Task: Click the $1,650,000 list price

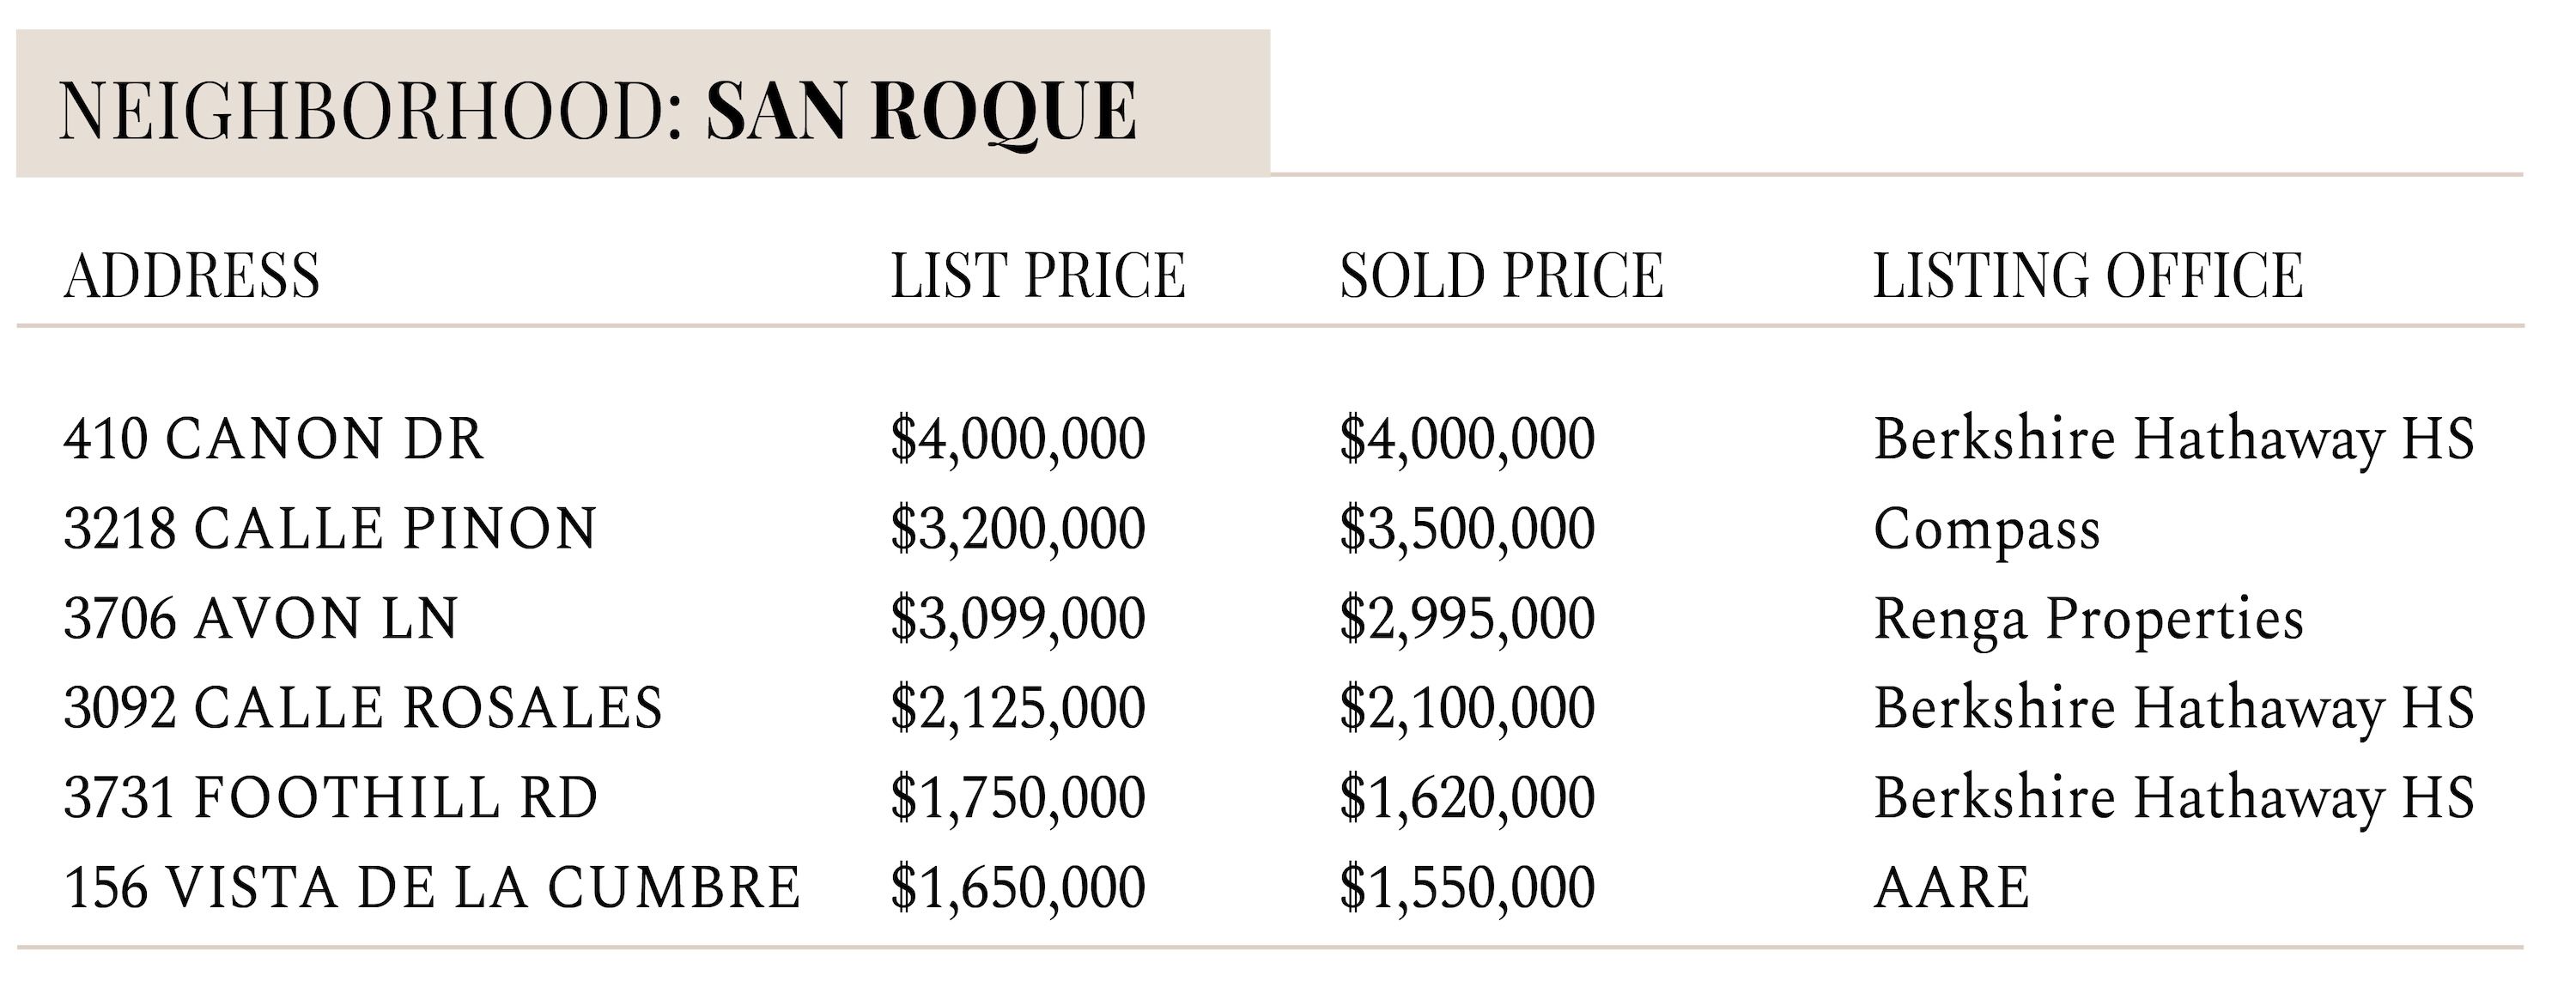Action: pos(1018,889)
